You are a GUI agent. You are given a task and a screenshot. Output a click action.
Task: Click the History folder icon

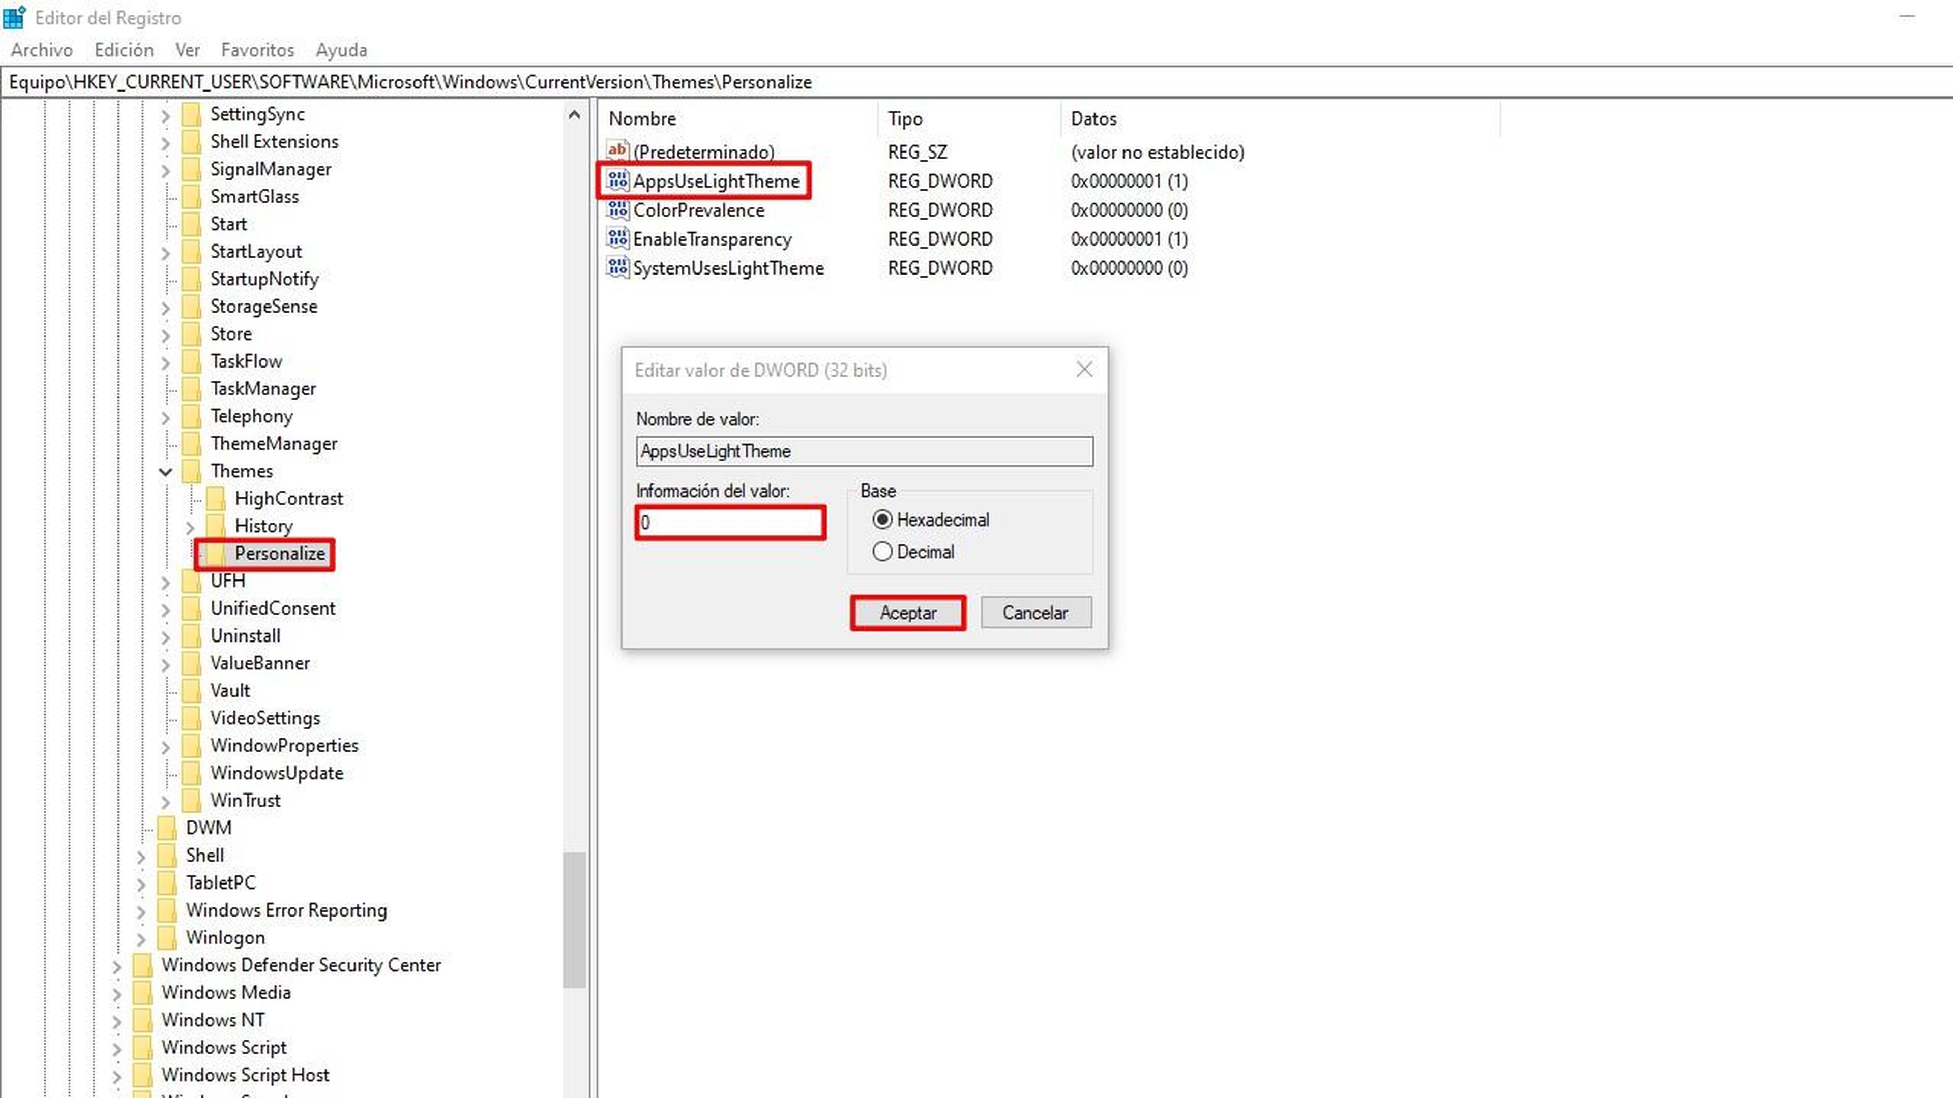216,526
